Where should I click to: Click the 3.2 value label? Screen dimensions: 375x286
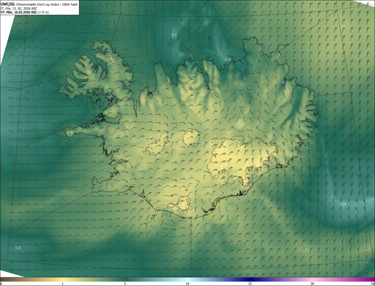304,250
